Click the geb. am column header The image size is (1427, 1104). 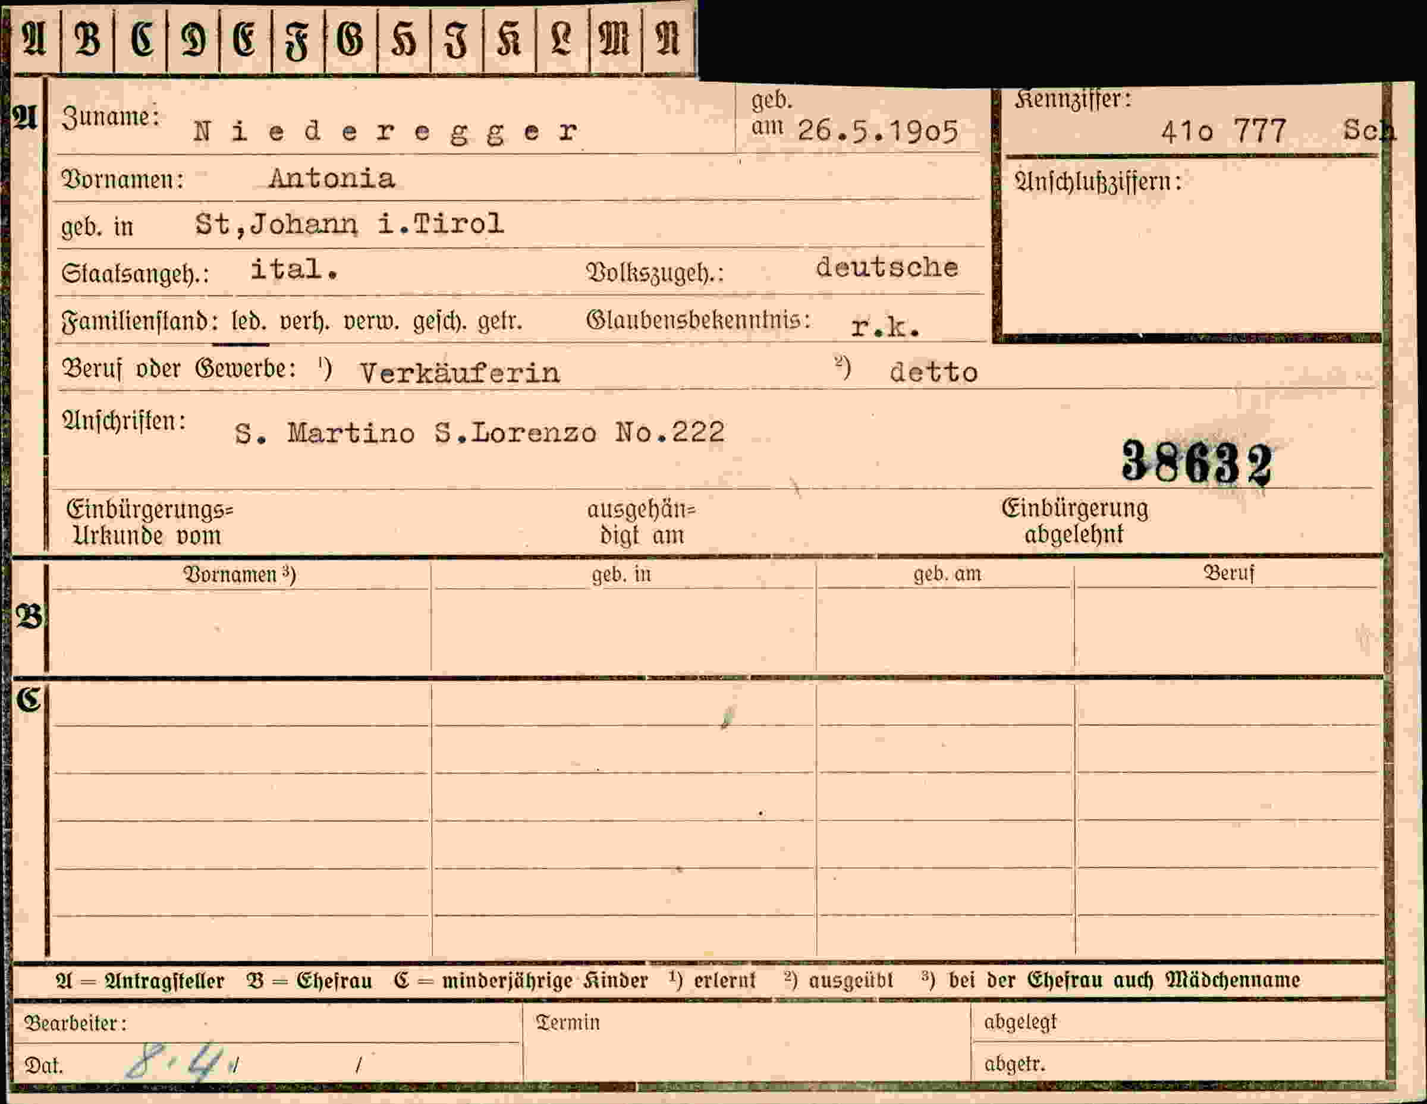(947, 574)
